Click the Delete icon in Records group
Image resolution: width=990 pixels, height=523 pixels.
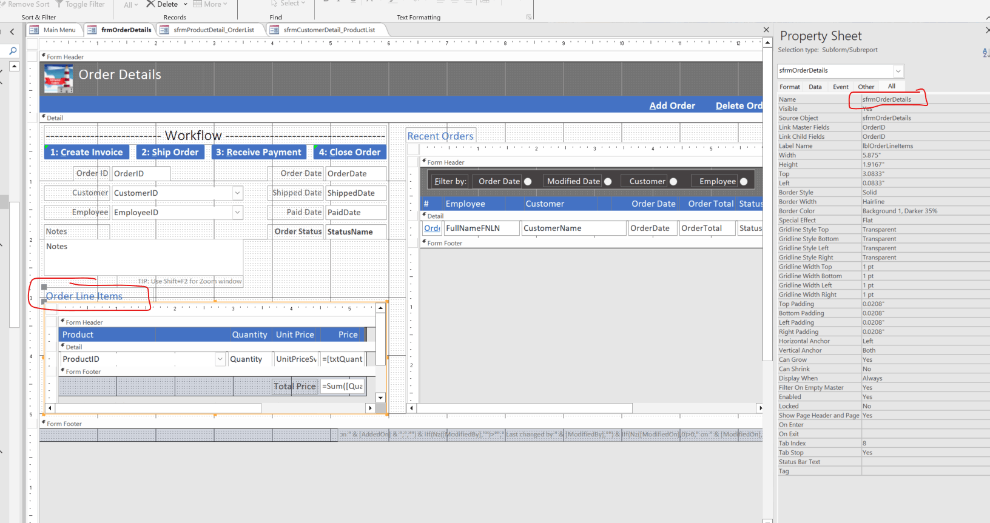pyautogui.click(x=151, y=4)
